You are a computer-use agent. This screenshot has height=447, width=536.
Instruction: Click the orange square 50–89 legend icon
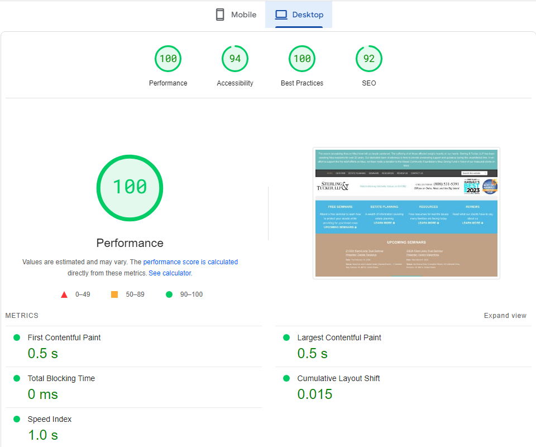coord(114,294)
